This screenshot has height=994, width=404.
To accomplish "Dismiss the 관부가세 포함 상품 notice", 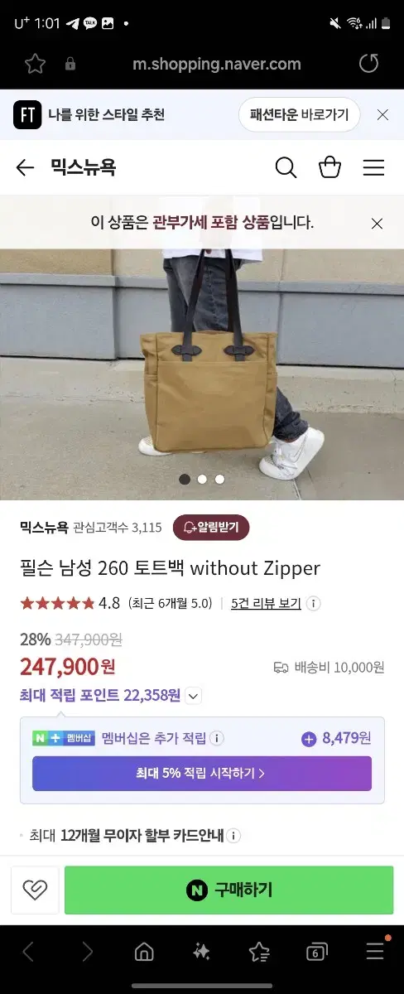I will coord(377,223).
